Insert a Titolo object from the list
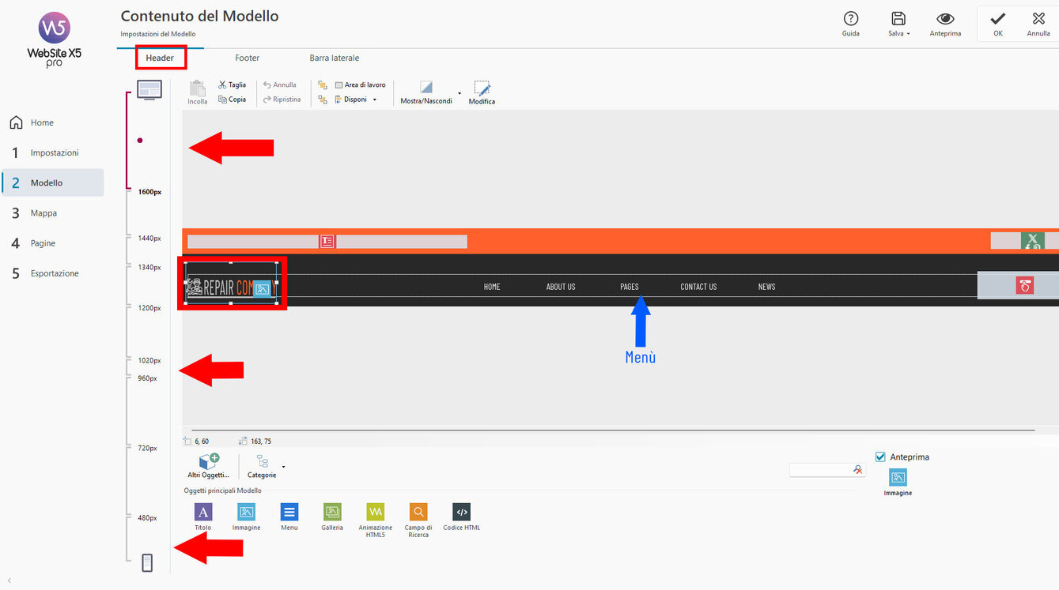Image resolution: width=1059 pixels, height=590 pixels. tap(203, 513)
